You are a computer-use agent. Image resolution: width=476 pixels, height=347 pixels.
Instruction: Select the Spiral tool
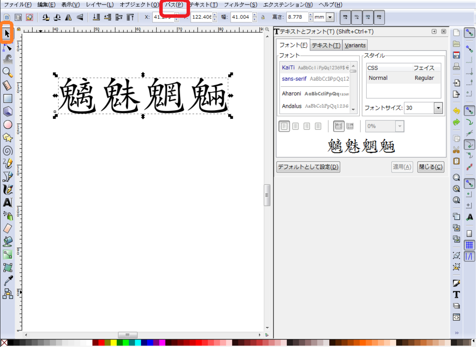(7, 151)
